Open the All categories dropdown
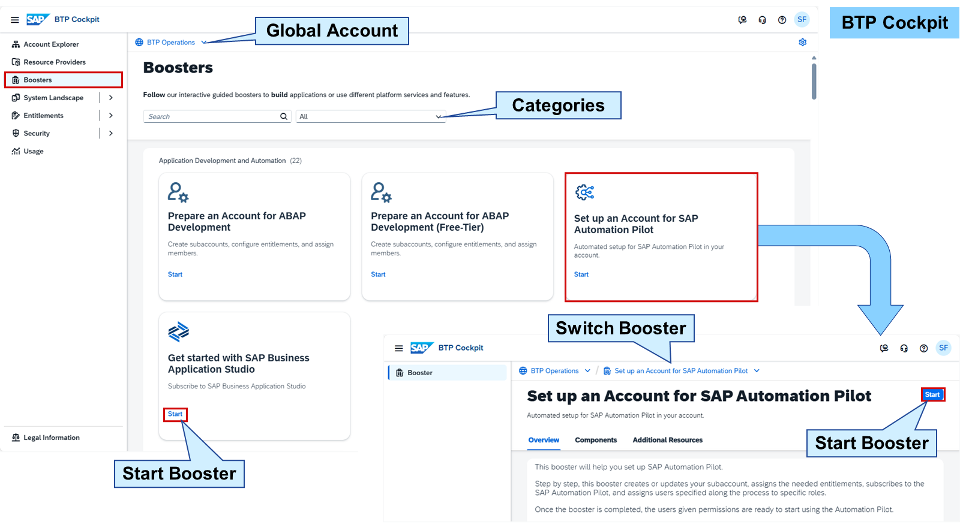Viewport: 960px width, 528px height. [371, 117]
